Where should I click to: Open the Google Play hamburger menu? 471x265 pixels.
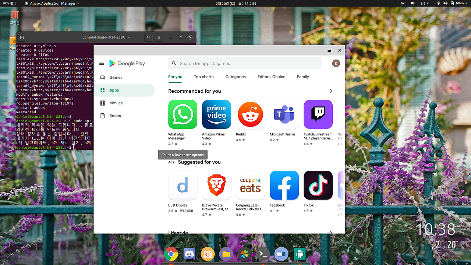click(102, 63)
